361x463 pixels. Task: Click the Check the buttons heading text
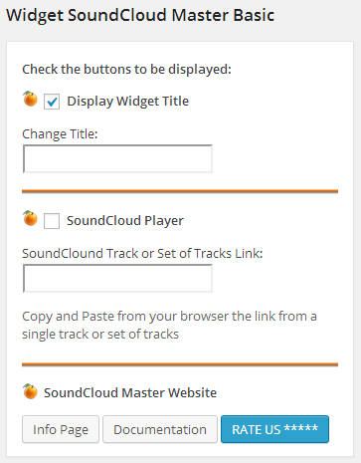click(126, 70)
